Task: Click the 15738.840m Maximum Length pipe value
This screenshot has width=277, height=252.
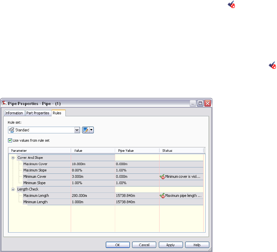Action: click(x=125, y=196)
